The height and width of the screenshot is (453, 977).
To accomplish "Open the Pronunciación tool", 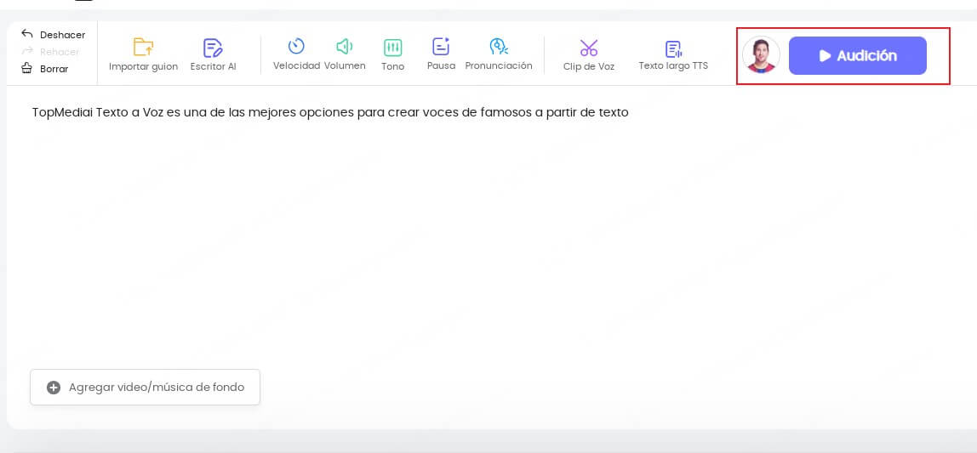I will [x=499, y=54].
